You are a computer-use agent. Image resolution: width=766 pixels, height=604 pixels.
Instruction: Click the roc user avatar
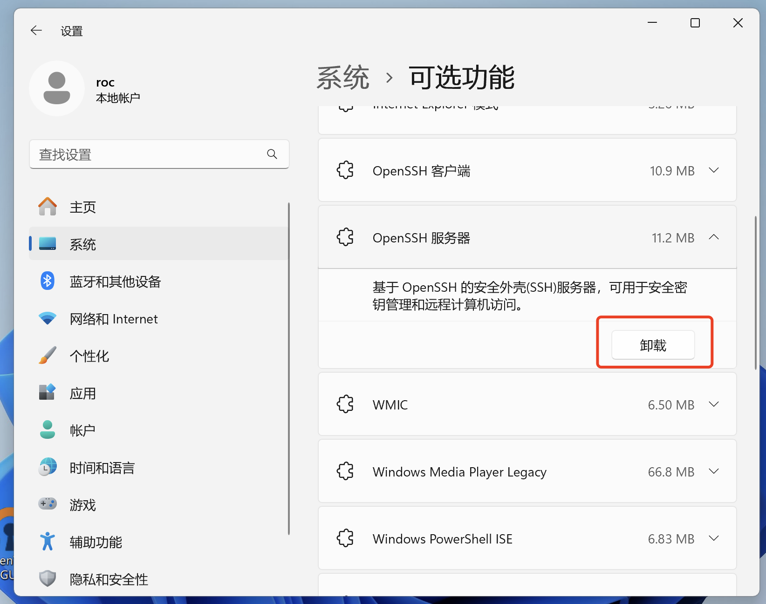(57, 88)
